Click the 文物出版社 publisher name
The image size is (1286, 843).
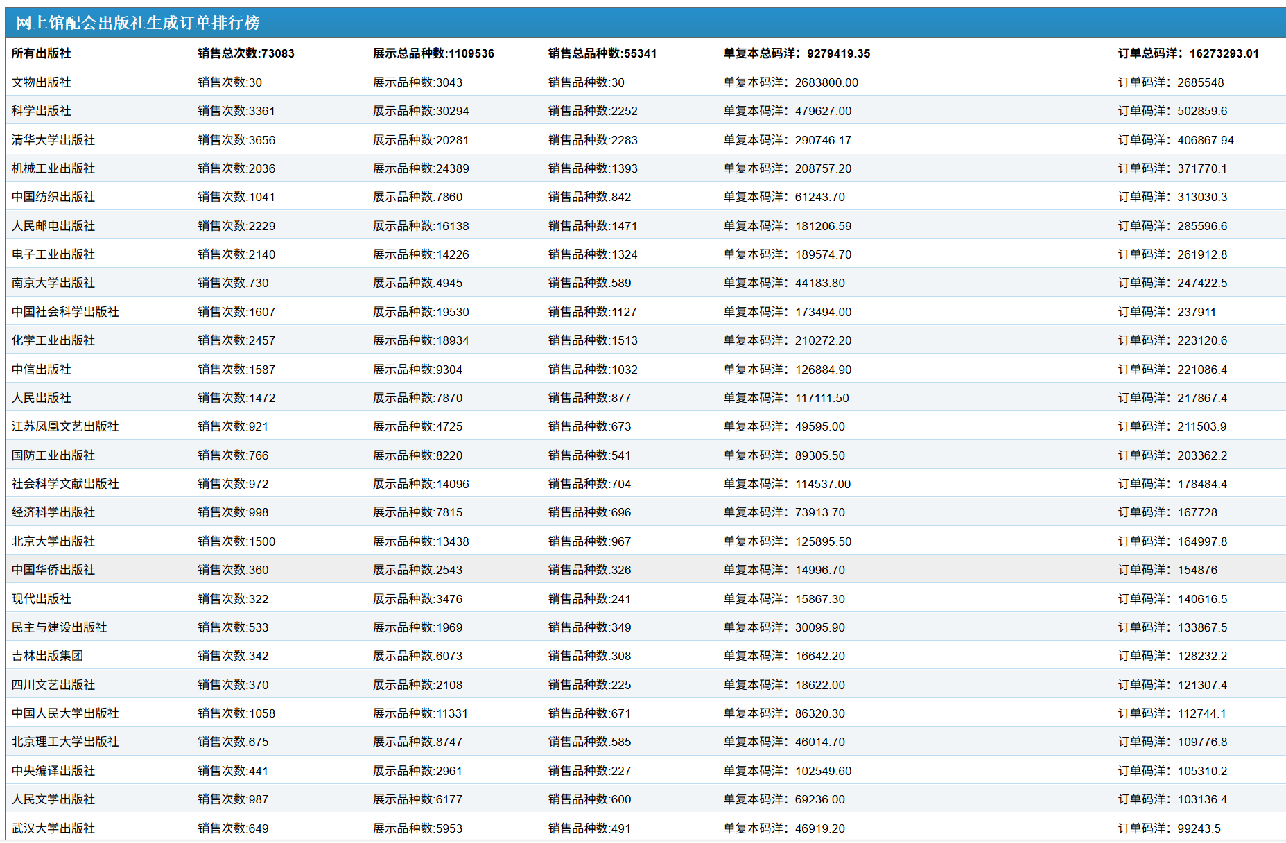tap(41, 82)
